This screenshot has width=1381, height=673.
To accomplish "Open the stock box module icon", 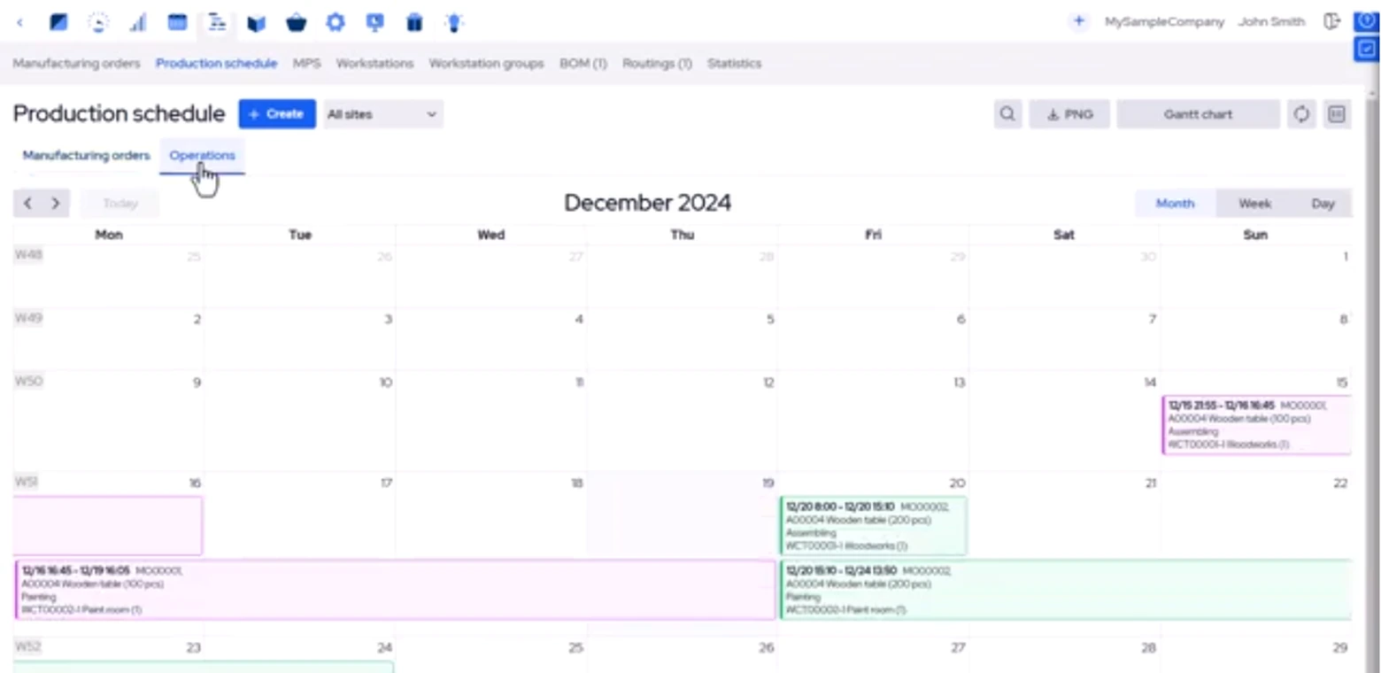I will (x=257, y=23).
